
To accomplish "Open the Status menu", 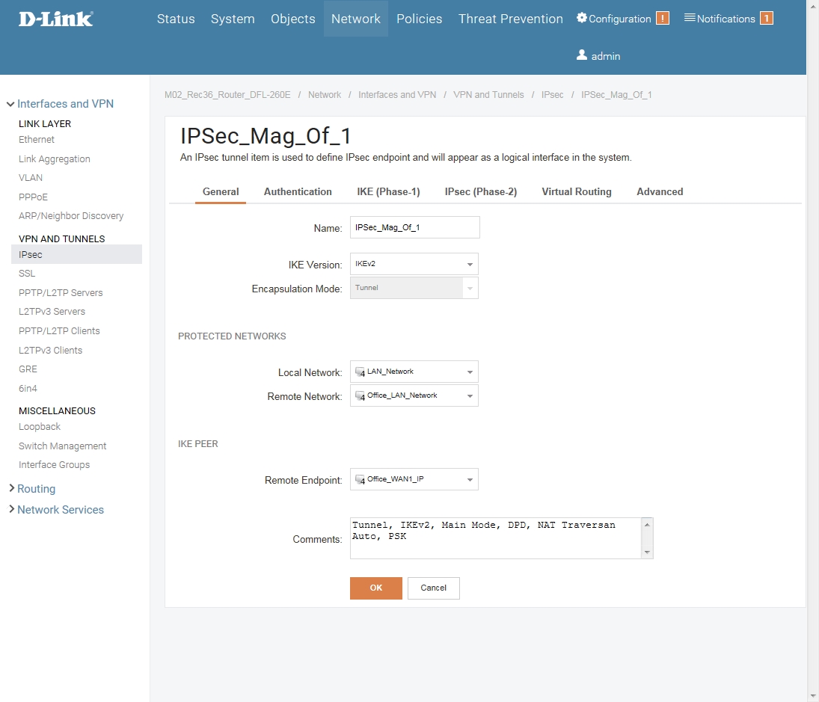I will 176,19.
